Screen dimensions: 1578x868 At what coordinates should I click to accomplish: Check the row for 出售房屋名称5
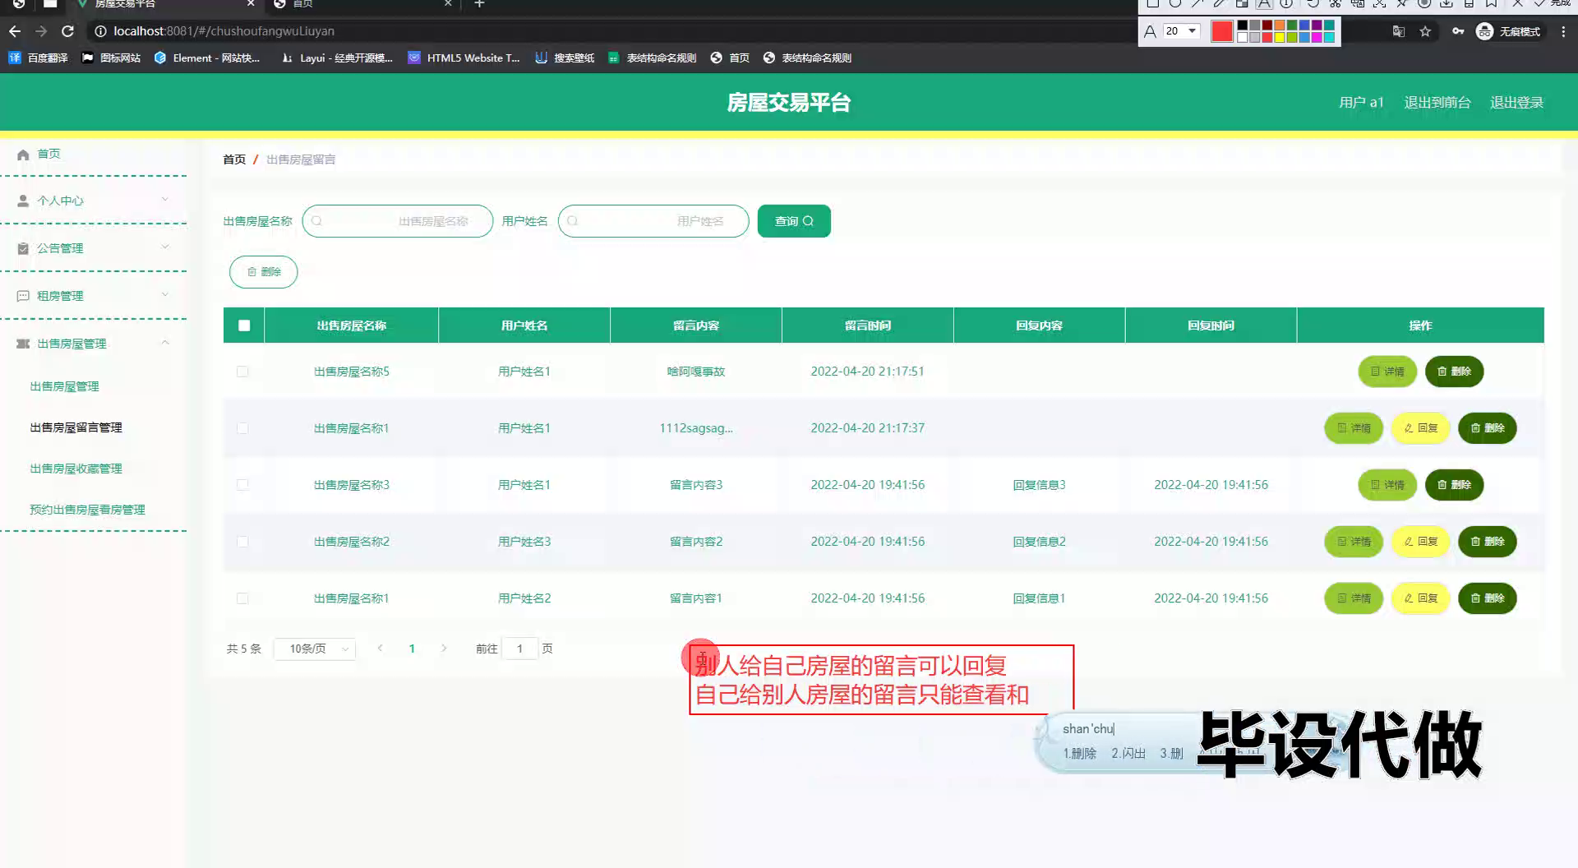(242, 372)
